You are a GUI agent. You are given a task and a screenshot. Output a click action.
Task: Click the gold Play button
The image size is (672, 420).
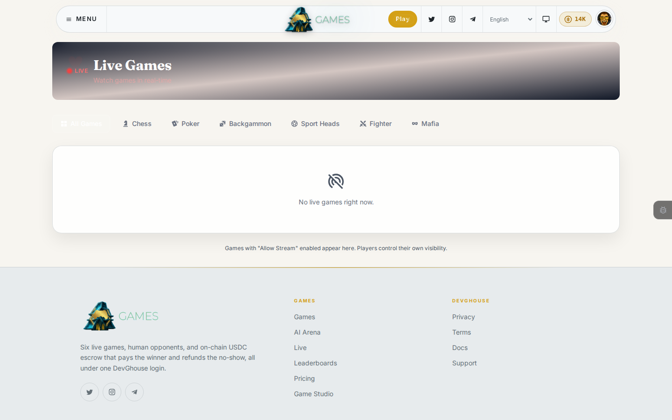403,19
